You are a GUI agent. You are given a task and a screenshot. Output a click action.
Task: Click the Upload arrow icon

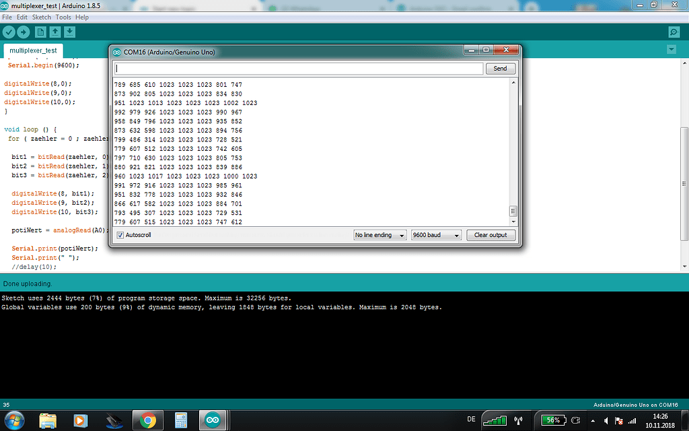tap(24, 32)
